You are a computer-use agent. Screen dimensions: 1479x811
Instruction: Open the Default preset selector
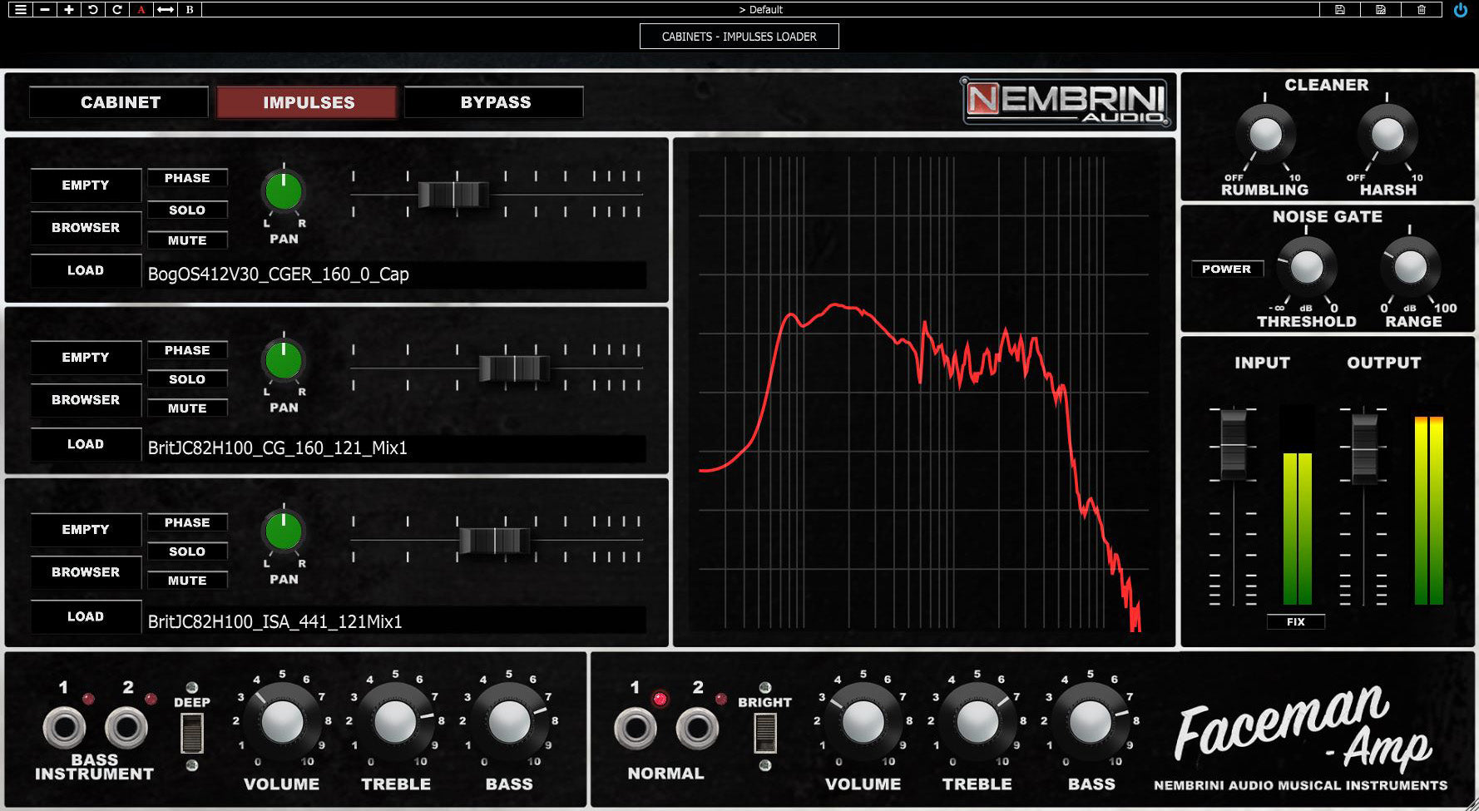click(760, 10)
